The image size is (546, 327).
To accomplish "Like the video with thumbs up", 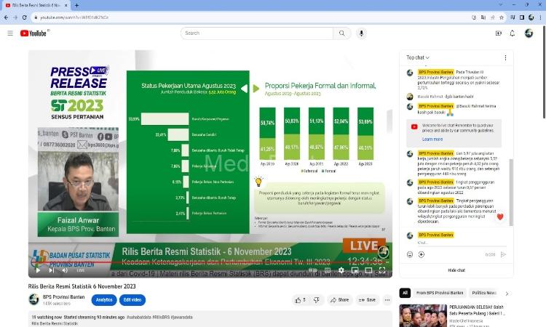I will 299,299.
